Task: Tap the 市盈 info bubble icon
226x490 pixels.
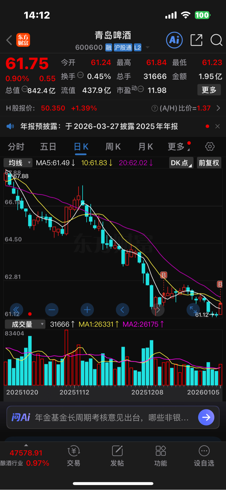Action: [141, 89]
